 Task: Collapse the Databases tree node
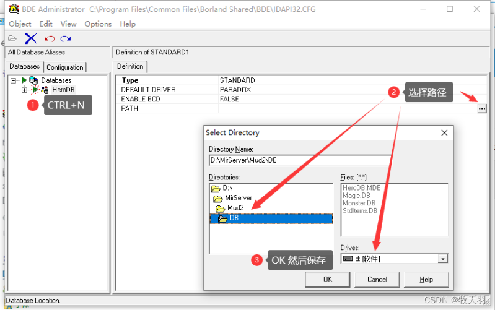coord(13,80)
